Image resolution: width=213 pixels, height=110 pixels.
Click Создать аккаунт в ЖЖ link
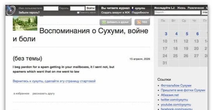(116, 12)
